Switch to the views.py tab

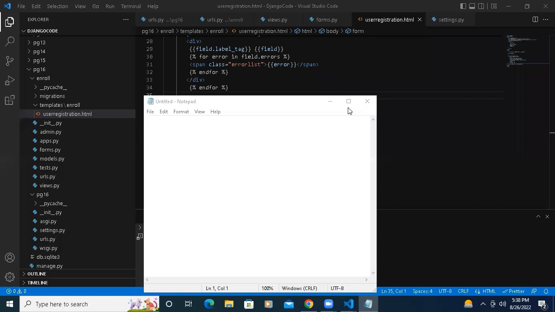[x=277, y=19]
